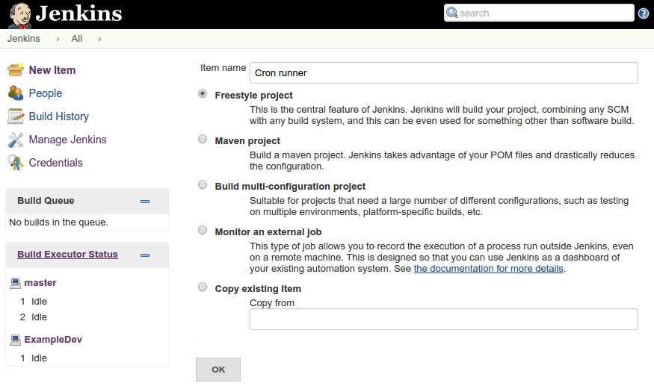The width and height of the screenshot is (654, 386).
Task: Open the Credentials link
Action: pyautogui.click(x=56, y=163)
